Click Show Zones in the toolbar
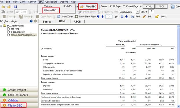Image resolution: width=180 pixels, height=108 pixels. point(65,17)
